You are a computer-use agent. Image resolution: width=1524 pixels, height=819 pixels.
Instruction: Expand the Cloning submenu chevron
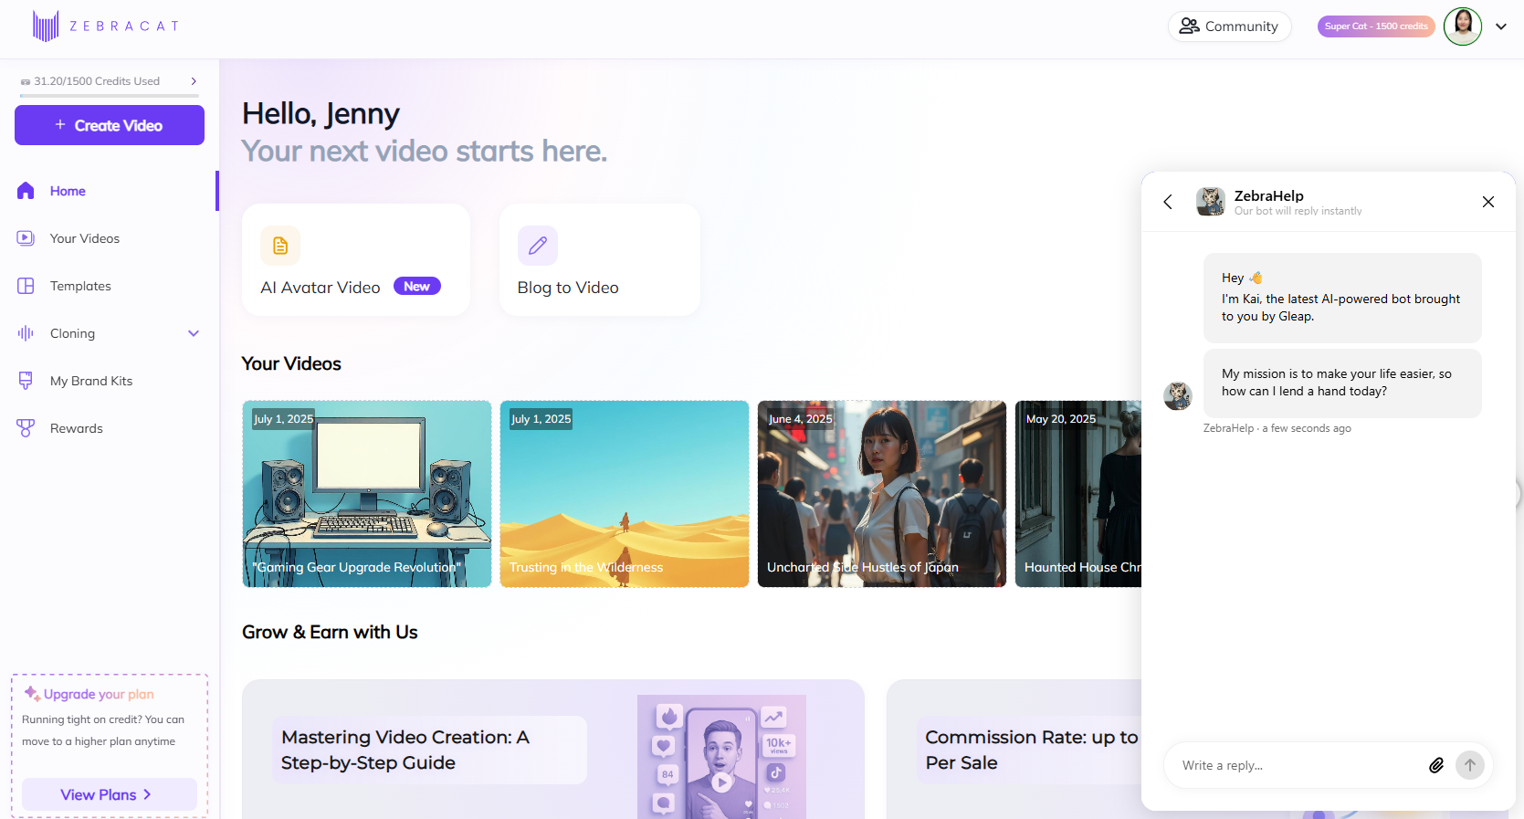tap(194, 333)
